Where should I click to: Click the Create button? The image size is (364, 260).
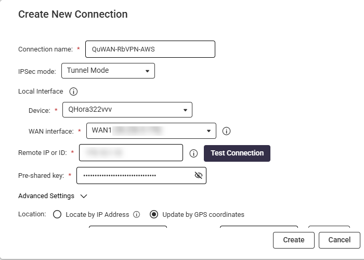pos(294,240)
